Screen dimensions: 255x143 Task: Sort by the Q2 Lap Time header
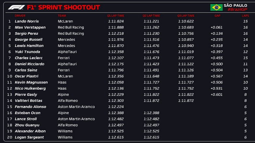tap(151, 16)
